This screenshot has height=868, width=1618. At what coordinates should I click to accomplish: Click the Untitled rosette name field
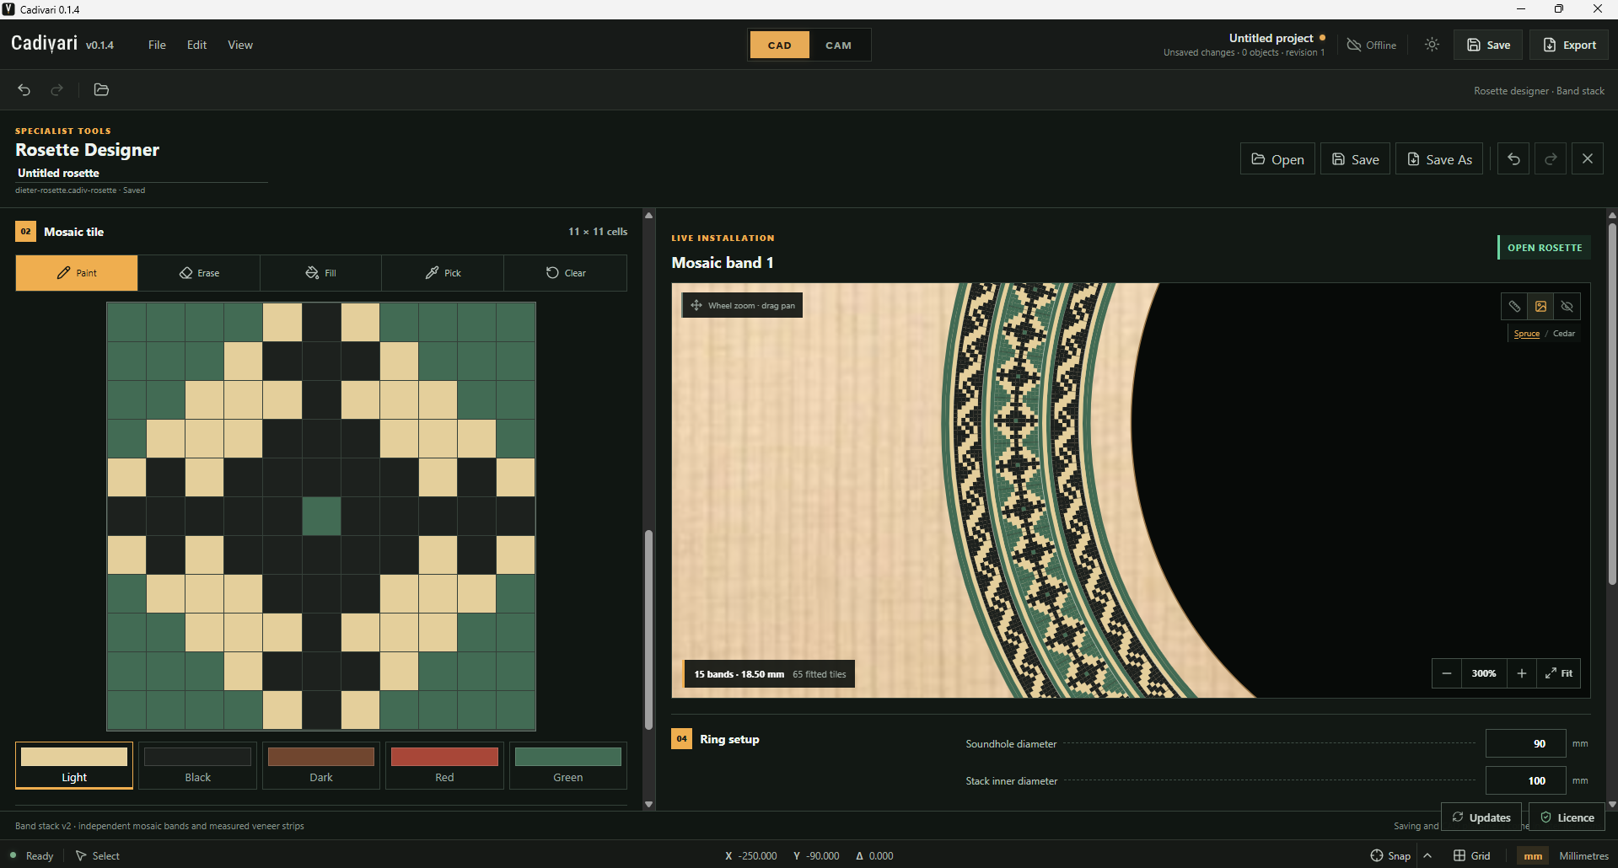point(142,173)
